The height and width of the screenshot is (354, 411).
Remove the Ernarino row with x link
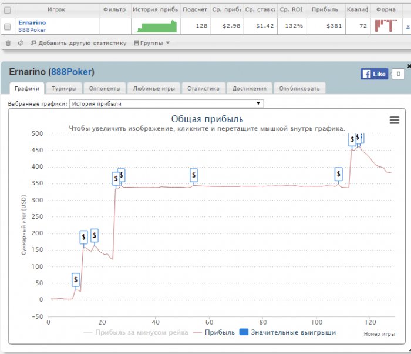408,26
